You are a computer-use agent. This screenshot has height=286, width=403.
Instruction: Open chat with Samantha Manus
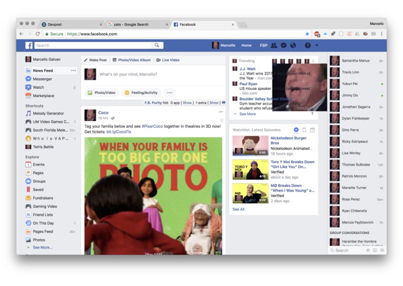tap(357, 61)
